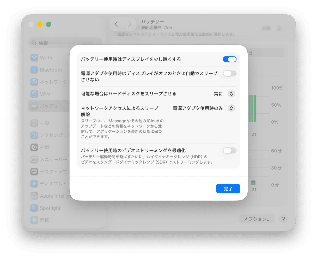Select バッテリー in the sidebar
This screenshot has width=317, height=259.
coord(51,106)
